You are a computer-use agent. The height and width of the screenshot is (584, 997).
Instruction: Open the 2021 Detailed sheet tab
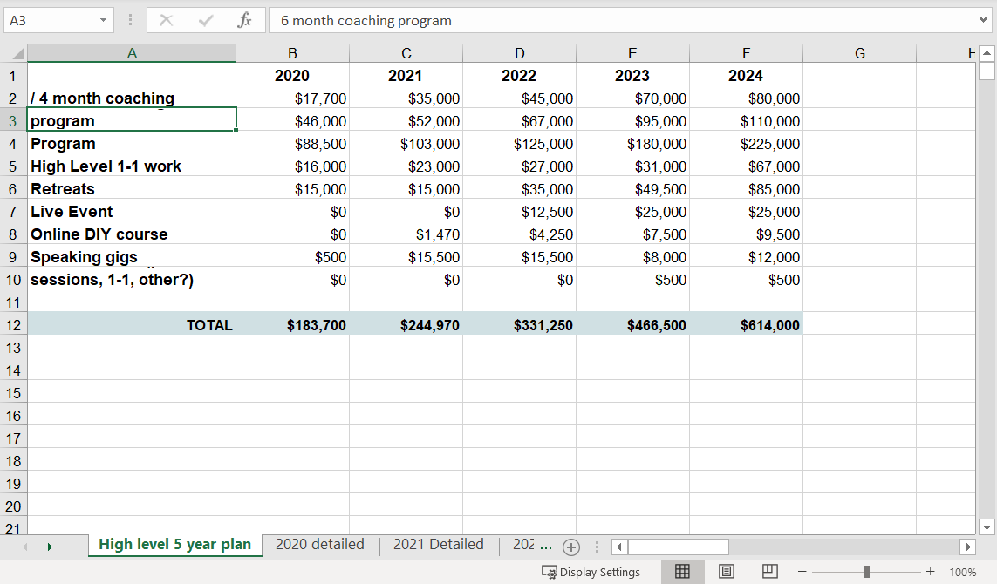point(438,545)
